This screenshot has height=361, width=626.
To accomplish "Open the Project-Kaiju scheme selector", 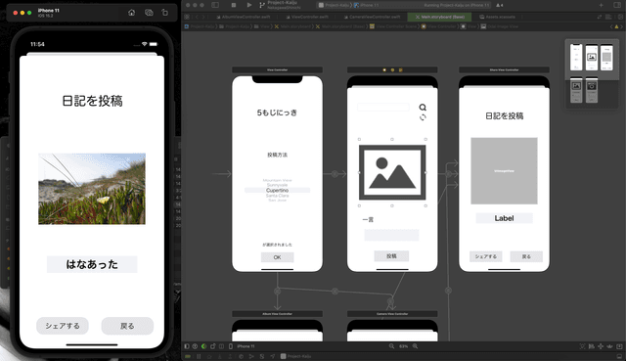I will pos(335,5).
